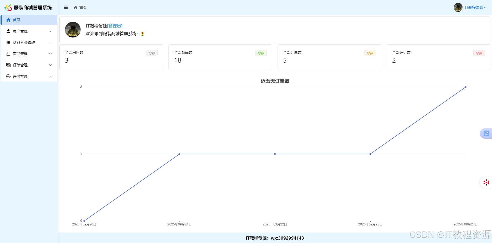Click the house icon of the 首页 menu

click(x=8, y=20)
